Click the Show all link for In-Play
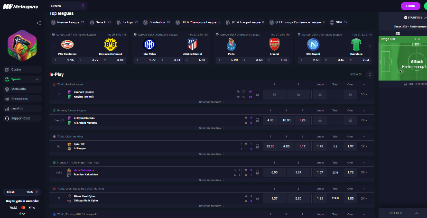This screenshot has height=218, width=427. [x=356, y=74]
